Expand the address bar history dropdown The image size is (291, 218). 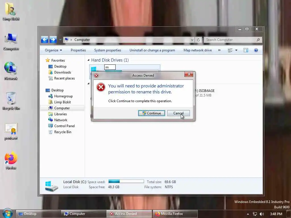(192, 40)
